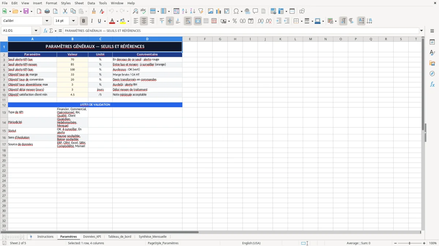This screenshot has height=246, width=439.
Task: Sort descending
Action: [192, 11]
